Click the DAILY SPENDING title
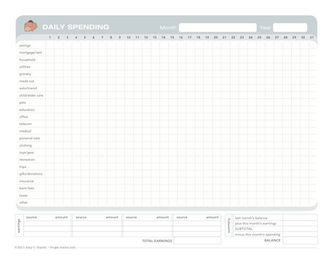Image resolution: width=333 pixels, height=257 pixels. point(75,27)
